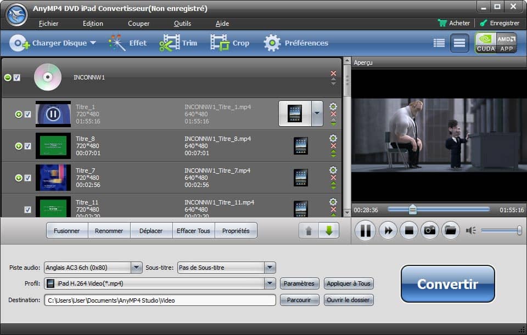Mute the volume speaker icon
This screenshot has height=335, width=527.
[470, 230]
